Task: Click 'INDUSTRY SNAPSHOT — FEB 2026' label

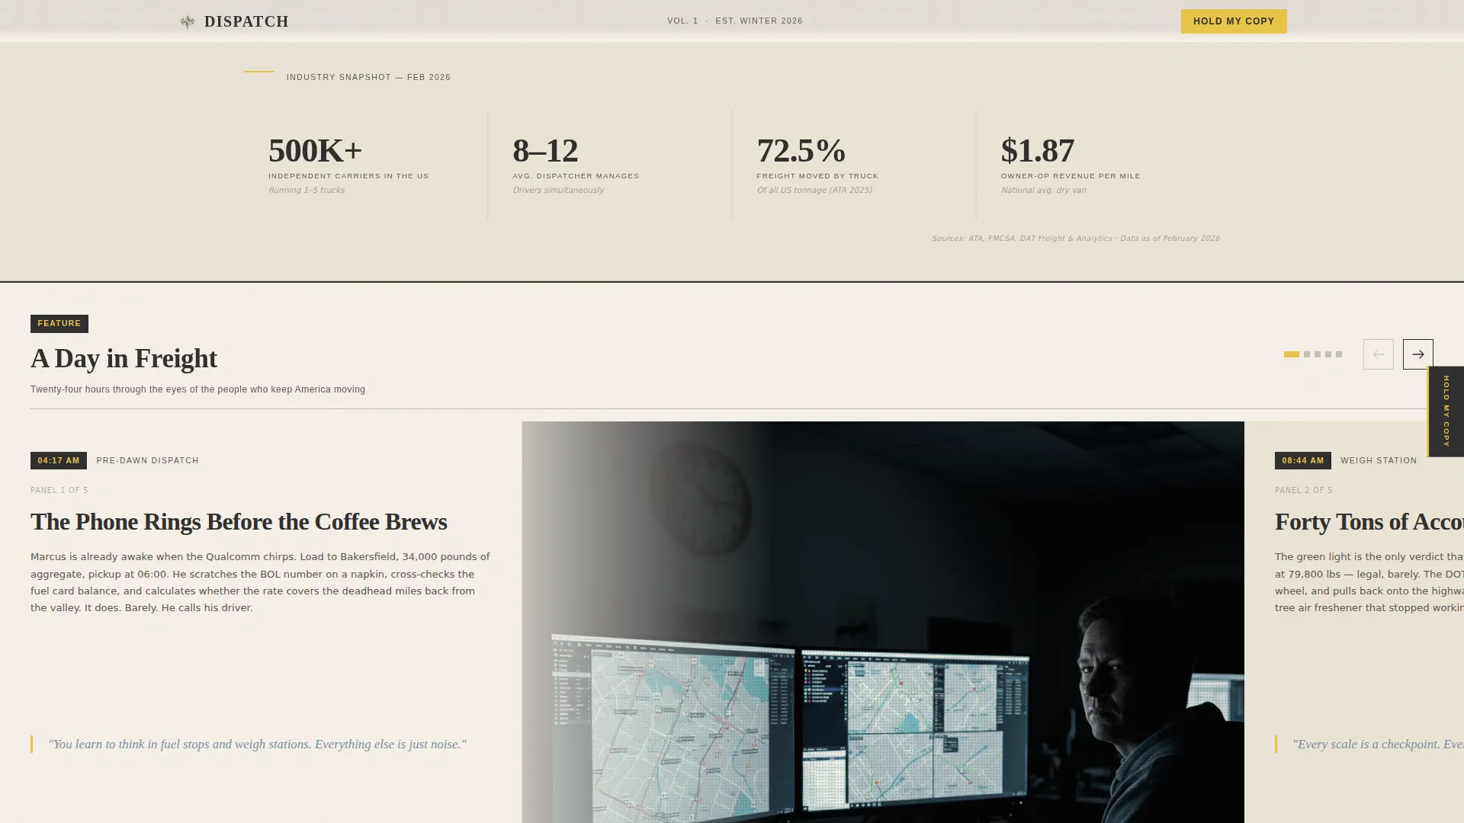Action: tap(368, 77)
